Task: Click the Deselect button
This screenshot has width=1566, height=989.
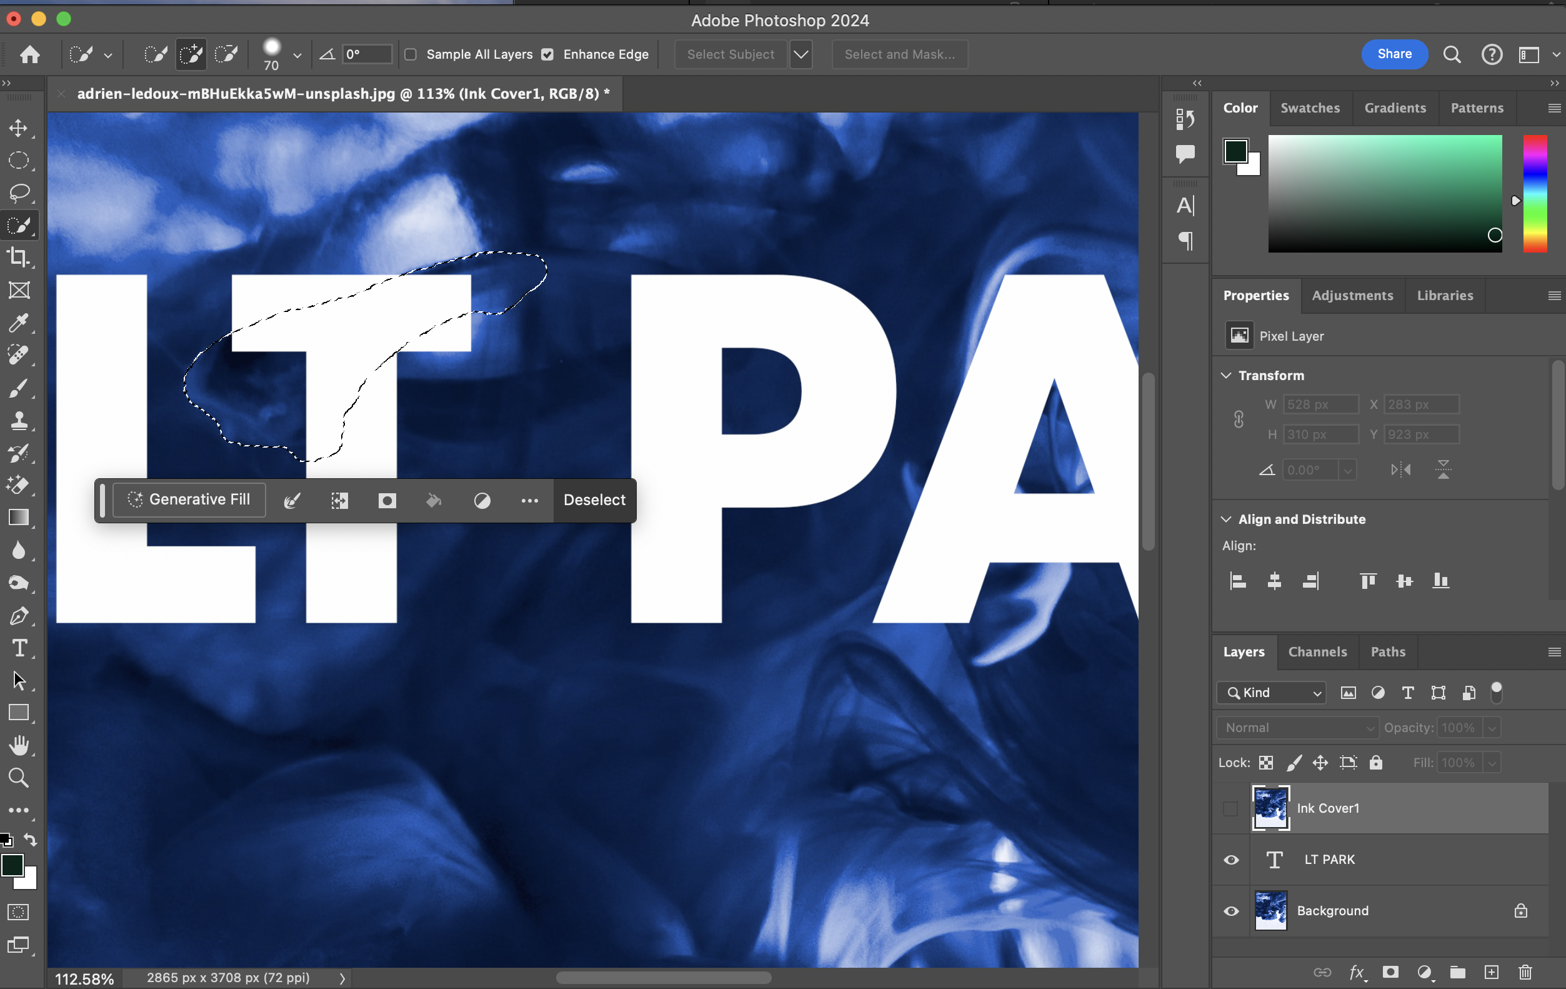Action: [594, 500]
